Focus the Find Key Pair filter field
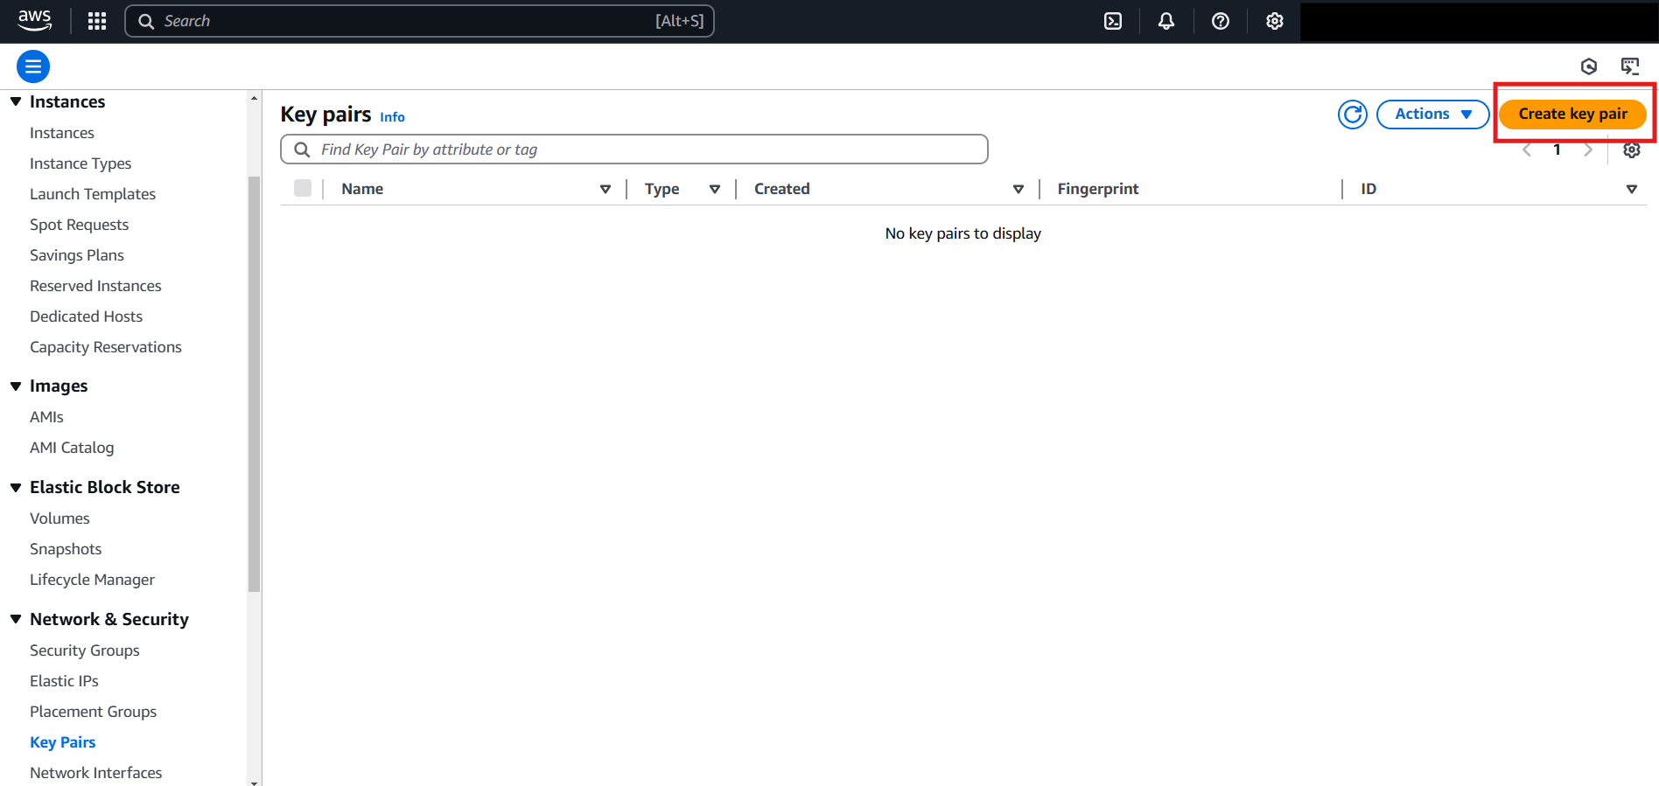Screen dimensions: 1659x786 click(634, 150)
